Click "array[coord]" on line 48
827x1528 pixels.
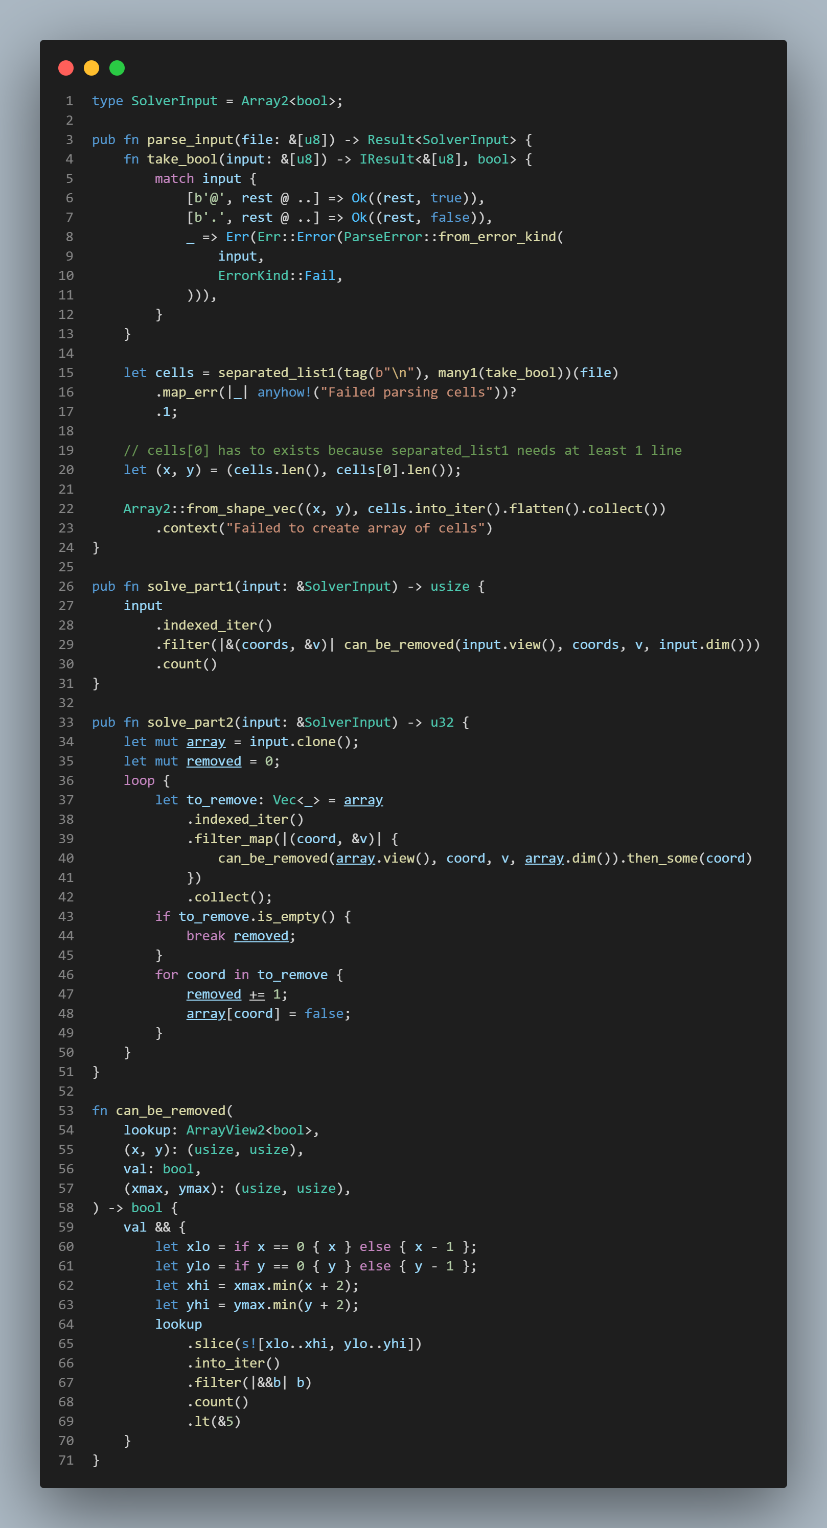click(x=233, y=1014)
